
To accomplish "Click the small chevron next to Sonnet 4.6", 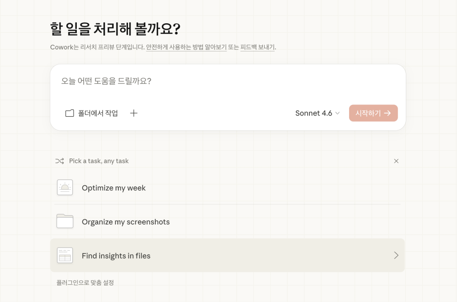I will point(338,113).
